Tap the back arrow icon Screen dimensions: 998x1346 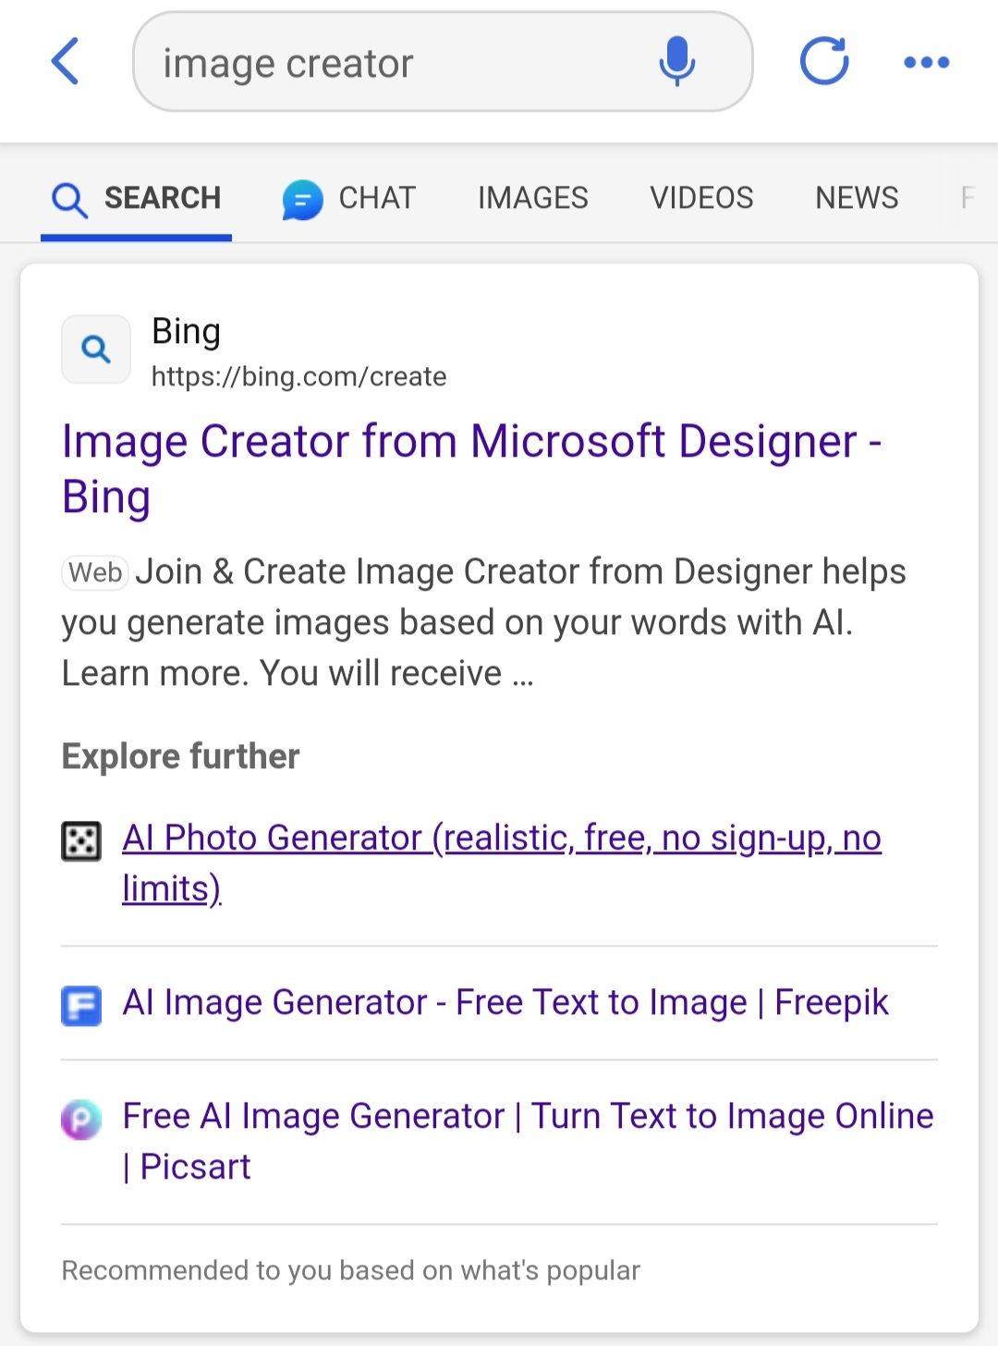tap(65, 62)
